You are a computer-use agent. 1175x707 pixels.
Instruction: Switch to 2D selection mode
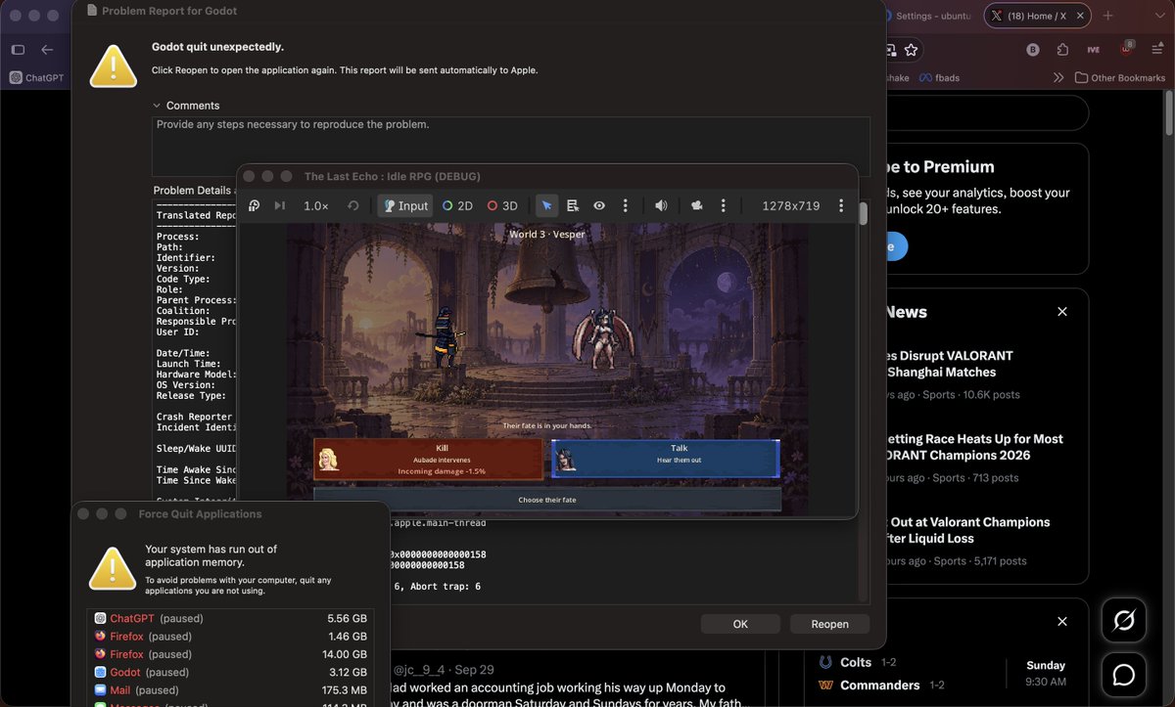[x=457, y=205]
